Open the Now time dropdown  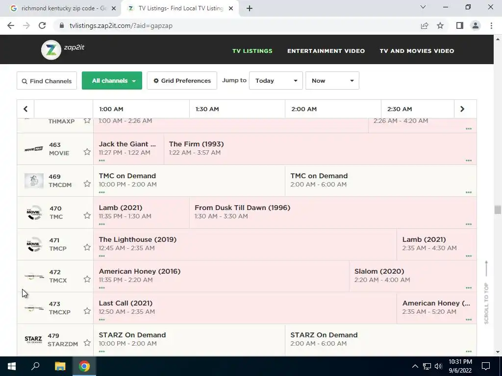pos(332,81)
